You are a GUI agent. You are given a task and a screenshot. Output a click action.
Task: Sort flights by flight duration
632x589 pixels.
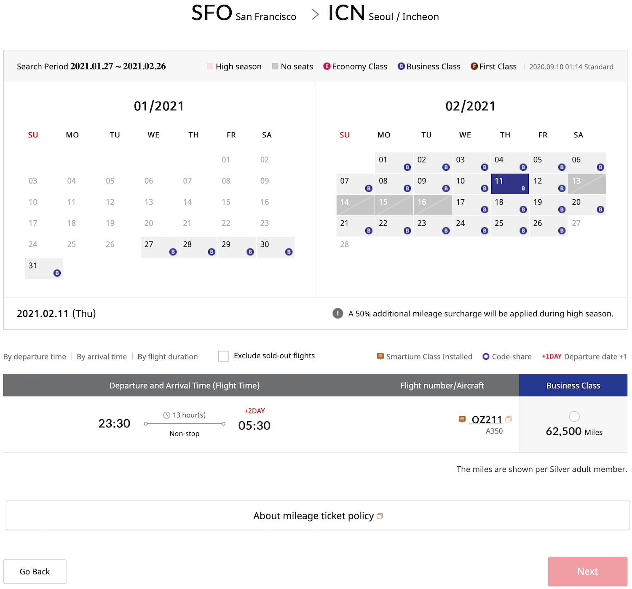167,356
